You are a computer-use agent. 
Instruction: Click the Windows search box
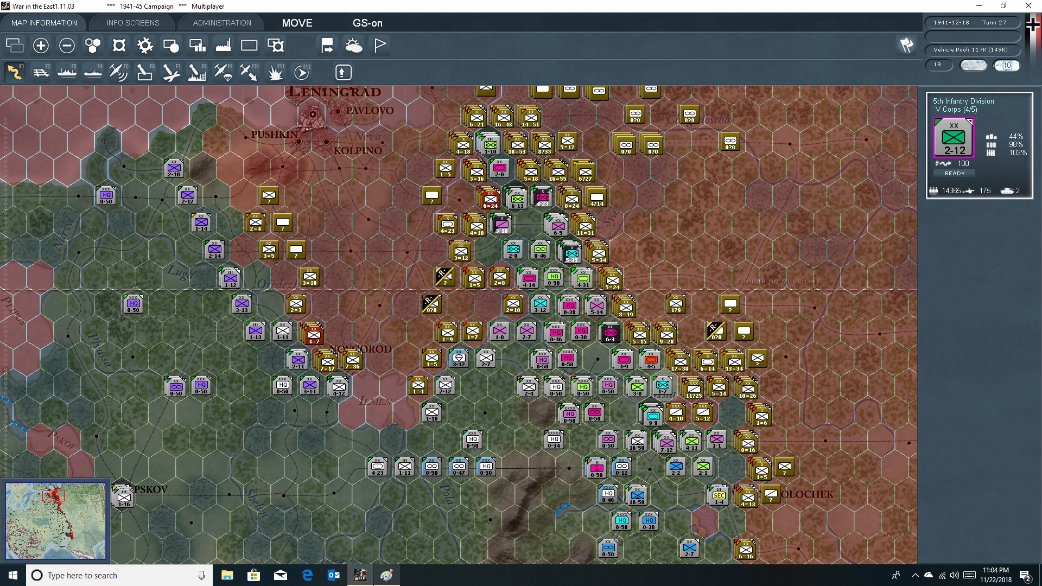click(x=119, y=575)
